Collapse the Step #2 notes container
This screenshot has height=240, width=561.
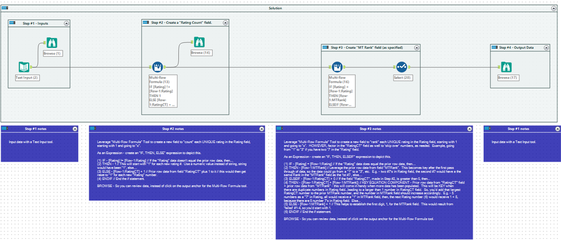point(262,128)
